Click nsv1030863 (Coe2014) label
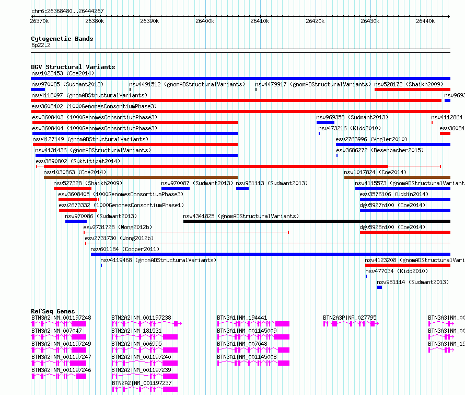Image resolution: width=465 pixels, height=395 pixels. [75, 172]
